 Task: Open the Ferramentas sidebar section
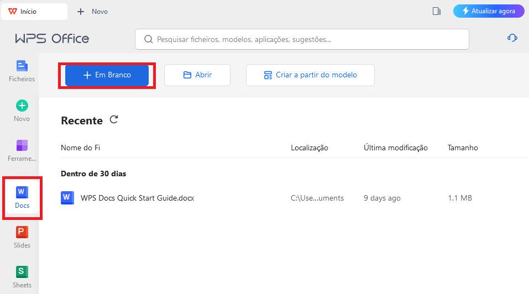pos(22,150)
